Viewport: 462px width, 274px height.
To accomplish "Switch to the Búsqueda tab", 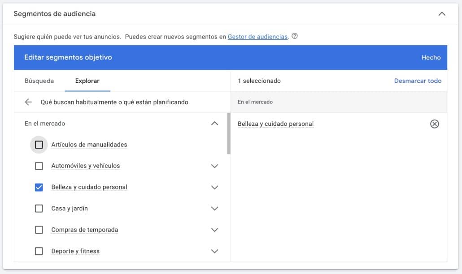I will (x=39, y=81).
